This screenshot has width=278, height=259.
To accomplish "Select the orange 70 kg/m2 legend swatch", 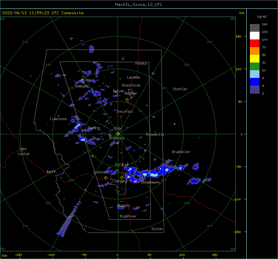I will [x=255, y=51].
